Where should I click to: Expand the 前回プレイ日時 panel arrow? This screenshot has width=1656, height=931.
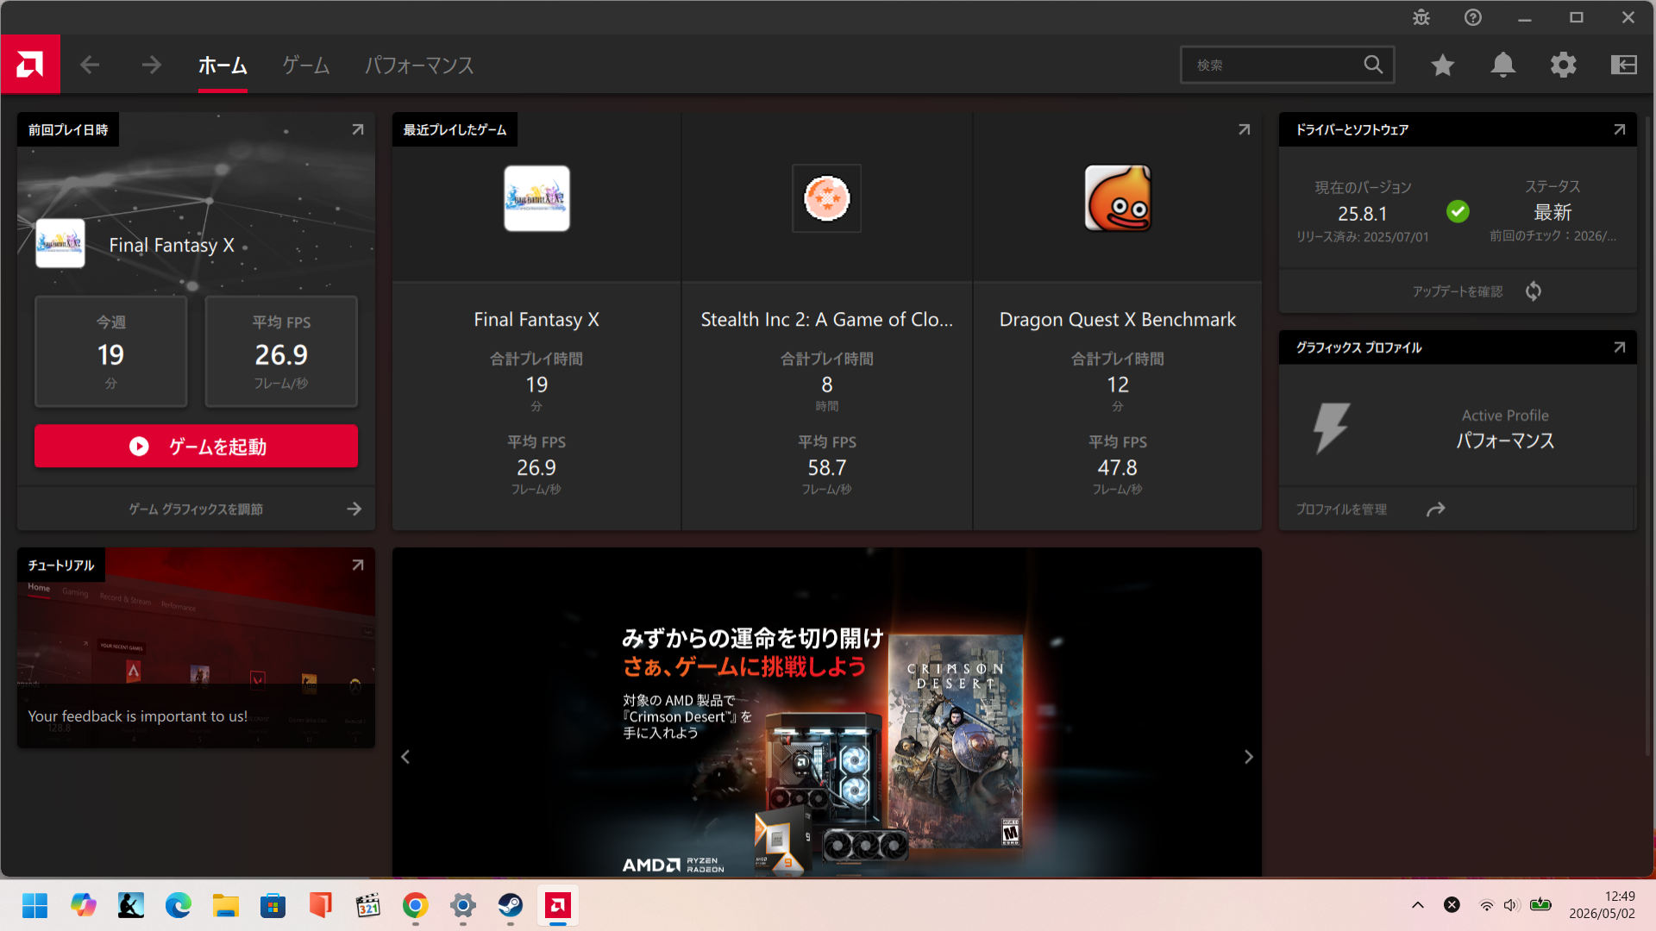click(358, 130)
